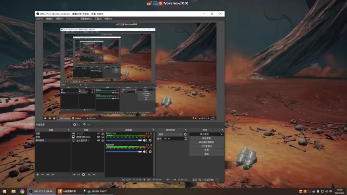The width and height of the screenshot is (347, 195).
Task: Float the 来源 dock using its header icon
Action: pyautogui.click(x=102, y=130)
